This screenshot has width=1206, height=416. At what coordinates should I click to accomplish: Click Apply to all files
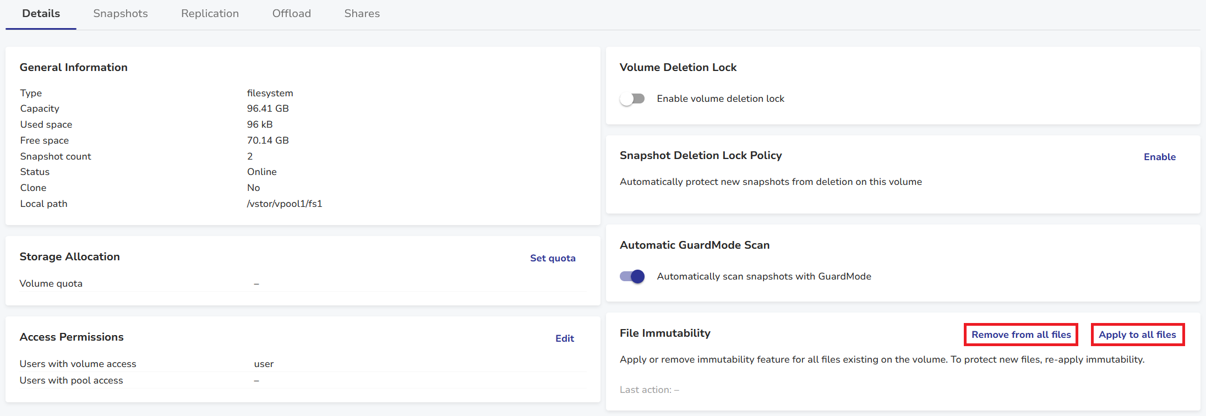pos(1137,335)
